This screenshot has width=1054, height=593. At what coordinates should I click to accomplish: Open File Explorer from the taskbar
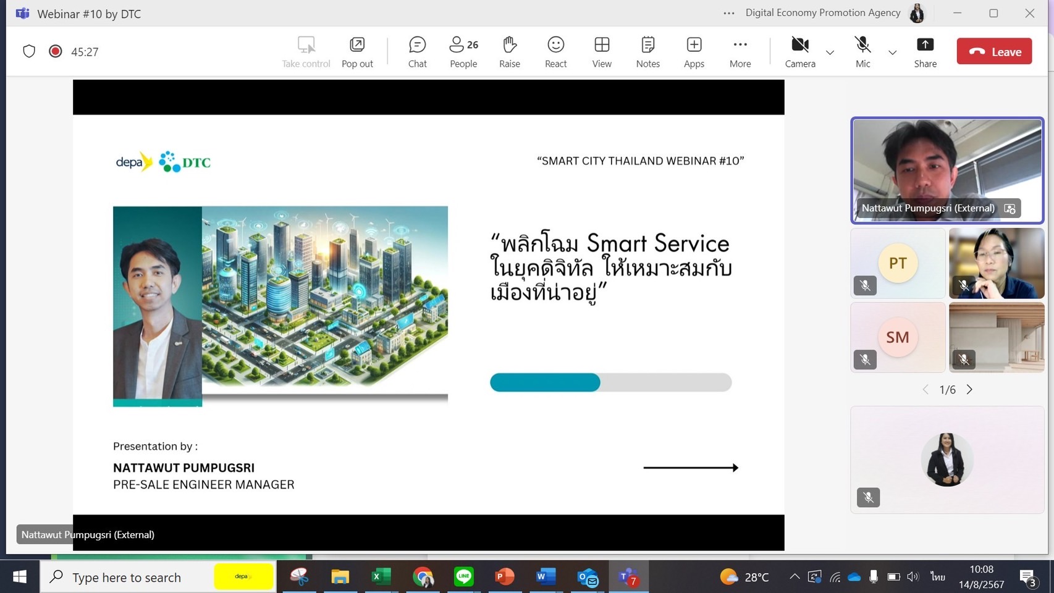pos(340,577)
